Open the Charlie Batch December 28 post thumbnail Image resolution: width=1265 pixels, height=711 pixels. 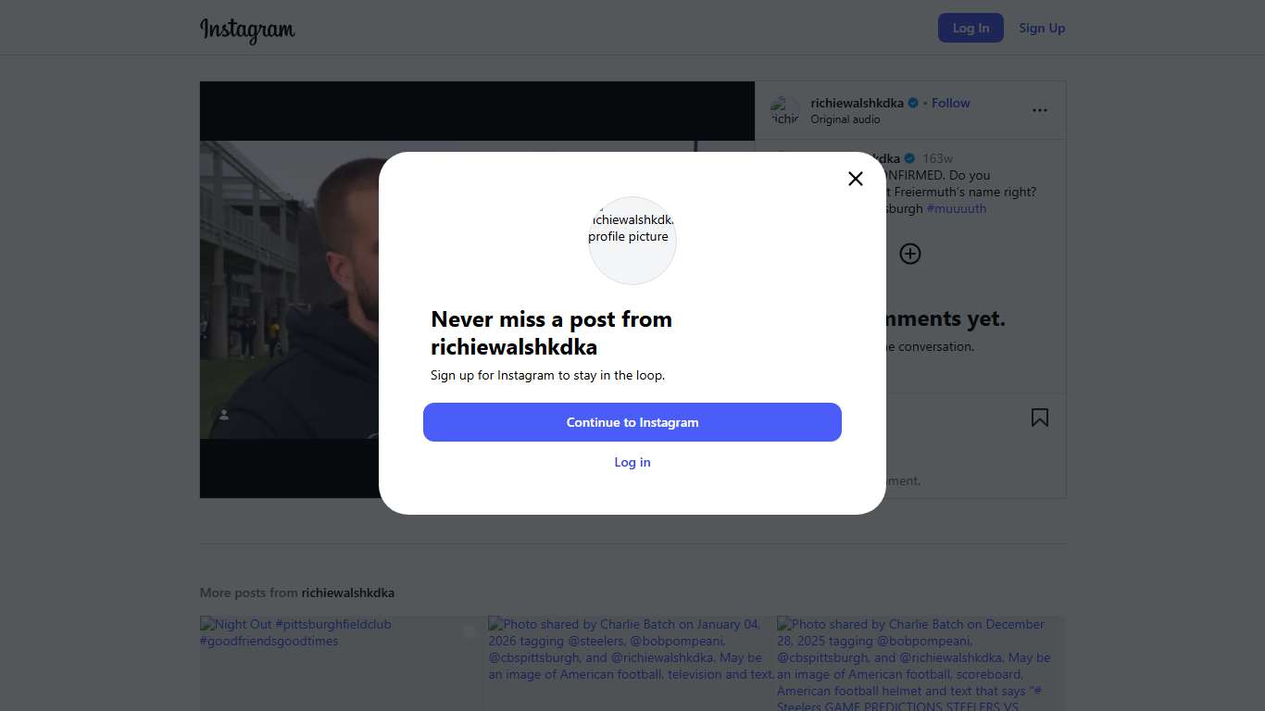point(921,664)
